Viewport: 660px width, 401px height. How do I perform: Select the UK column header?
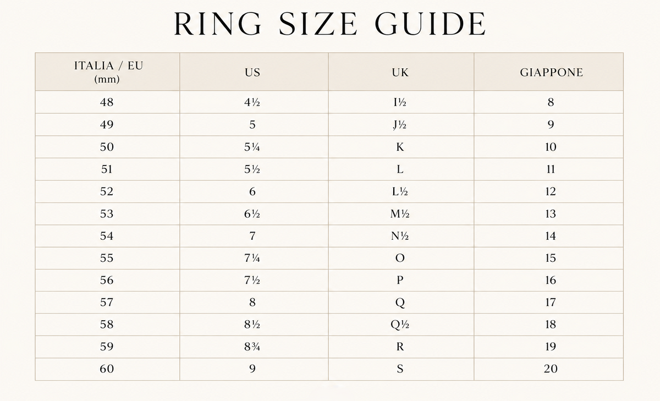pos(401,72)
